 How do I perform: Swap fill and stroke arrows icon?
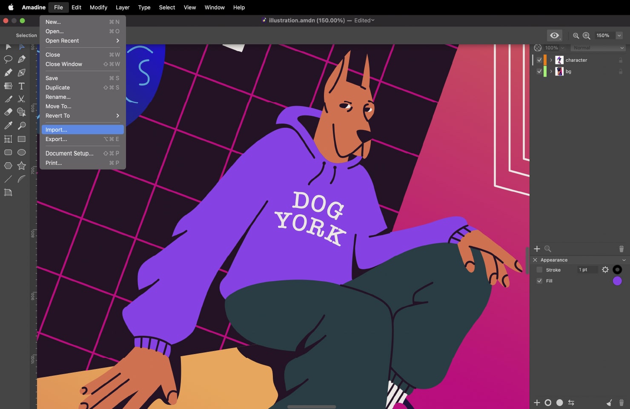click(x=571, y=403)
